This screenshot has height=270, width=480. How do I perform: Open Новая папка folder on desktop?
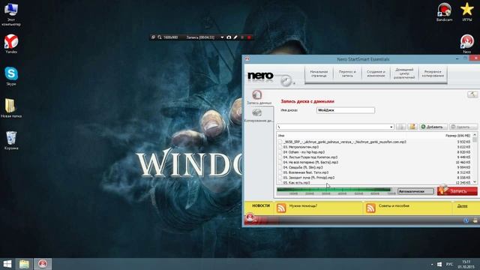tap(11, 108)
